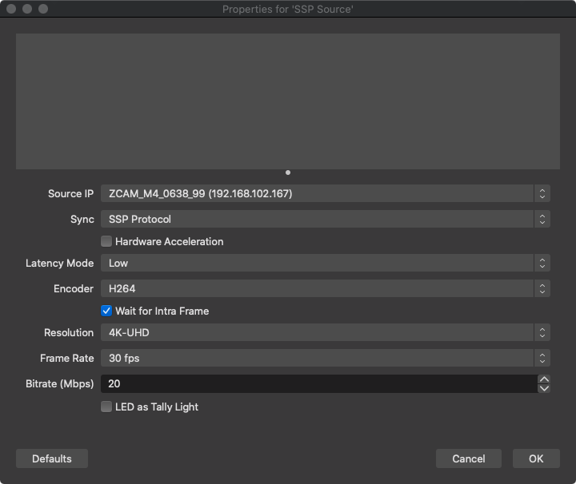576x484 pixels.
Task: Increase bitrate with the up stepper arrow
Action: 544,379
